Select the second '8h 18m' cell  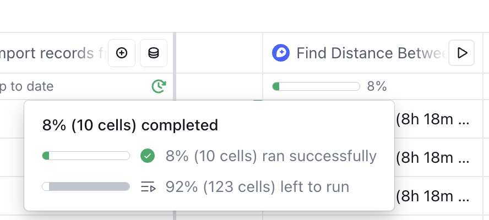435,158
